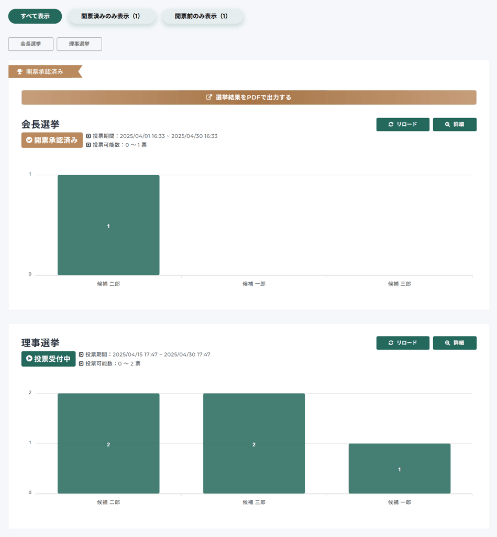Switch to 開票前のみ表示 (1) filter
Image resolution: width=497 pixels, height=537 pixels.
pos(202,16)
